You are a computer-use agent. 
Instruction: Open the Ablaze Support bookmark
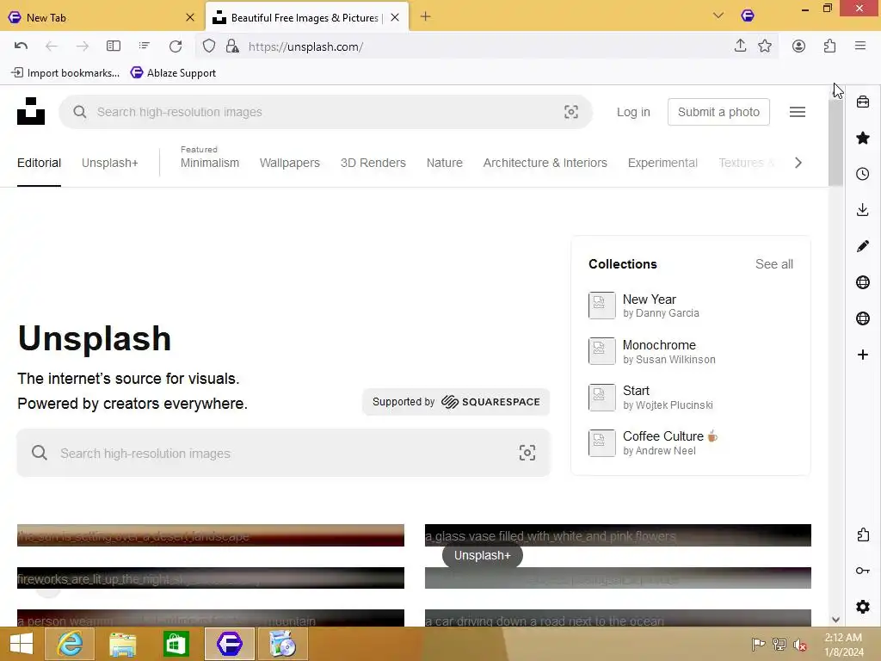point(173,72)
